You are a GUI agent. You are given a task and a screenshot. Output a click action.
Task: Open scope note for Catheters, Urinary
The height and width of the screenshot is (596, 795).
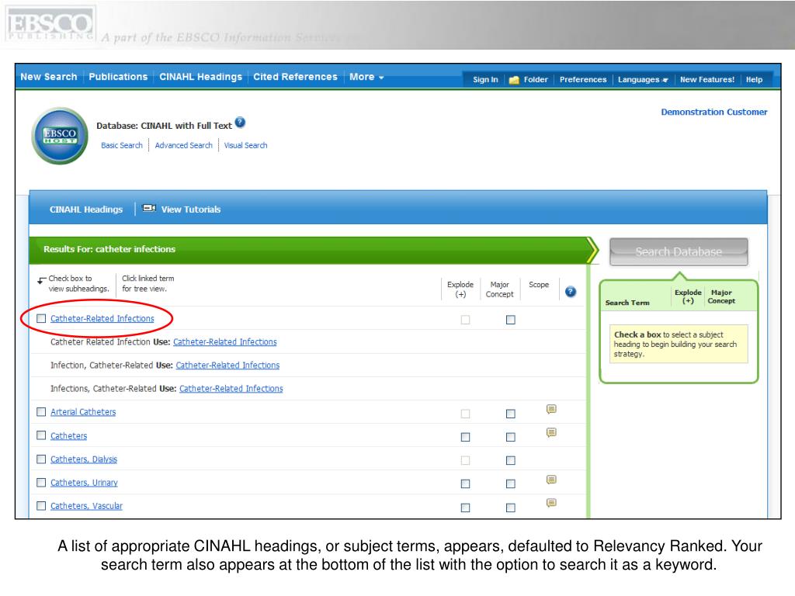tap(552, 480)
